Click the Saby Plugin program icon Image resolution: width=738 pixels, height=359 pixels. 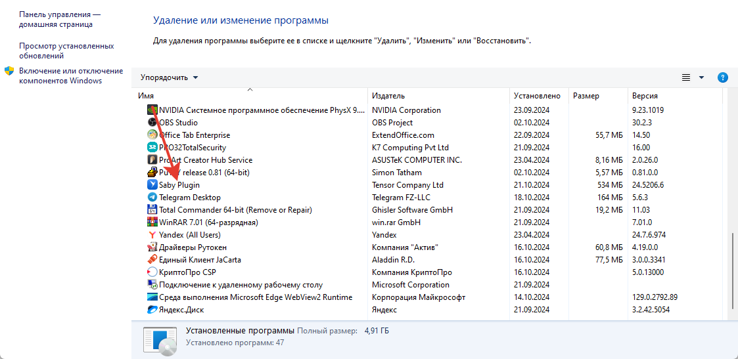point(152,185)
